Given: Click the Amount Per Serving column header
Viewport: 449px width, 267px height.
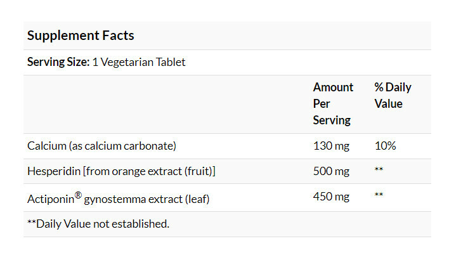Looking at the screenshot, I should (x=333, y=103).
